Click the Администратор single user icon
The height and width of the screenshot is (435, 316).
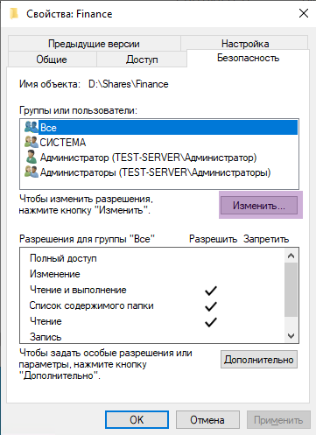point(32,157)
